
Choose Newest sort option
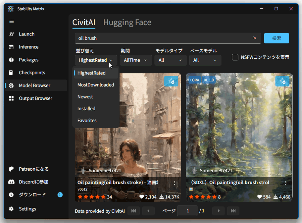coord(96,97)
